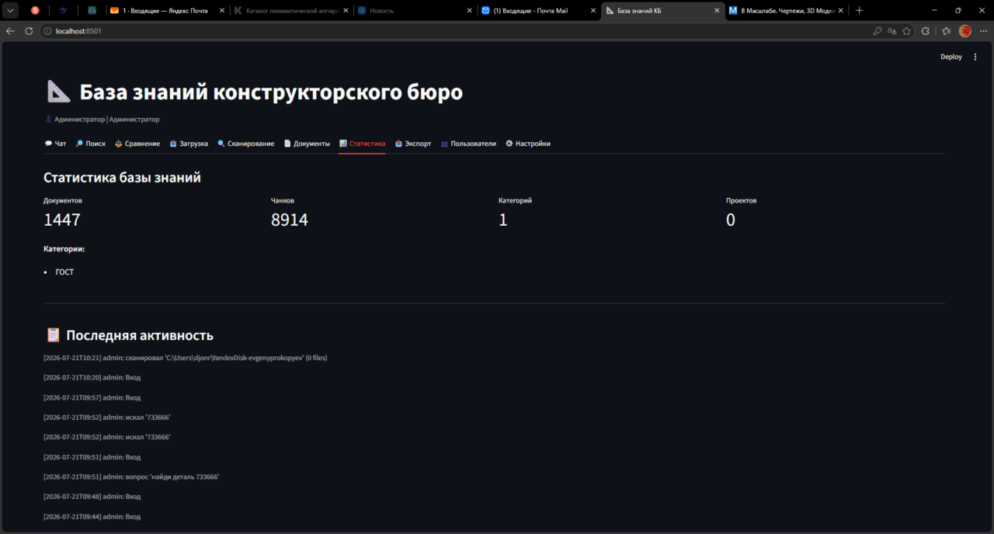Click the browser back arrow

pos(10,31)
